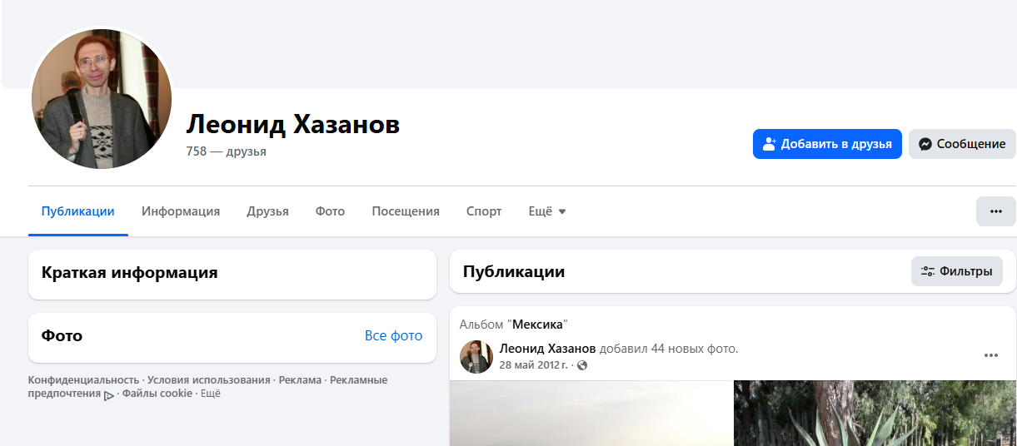Add Леонид Хазанов as a friend
This screenshot has width=1017, height=446.
[827, 144]
